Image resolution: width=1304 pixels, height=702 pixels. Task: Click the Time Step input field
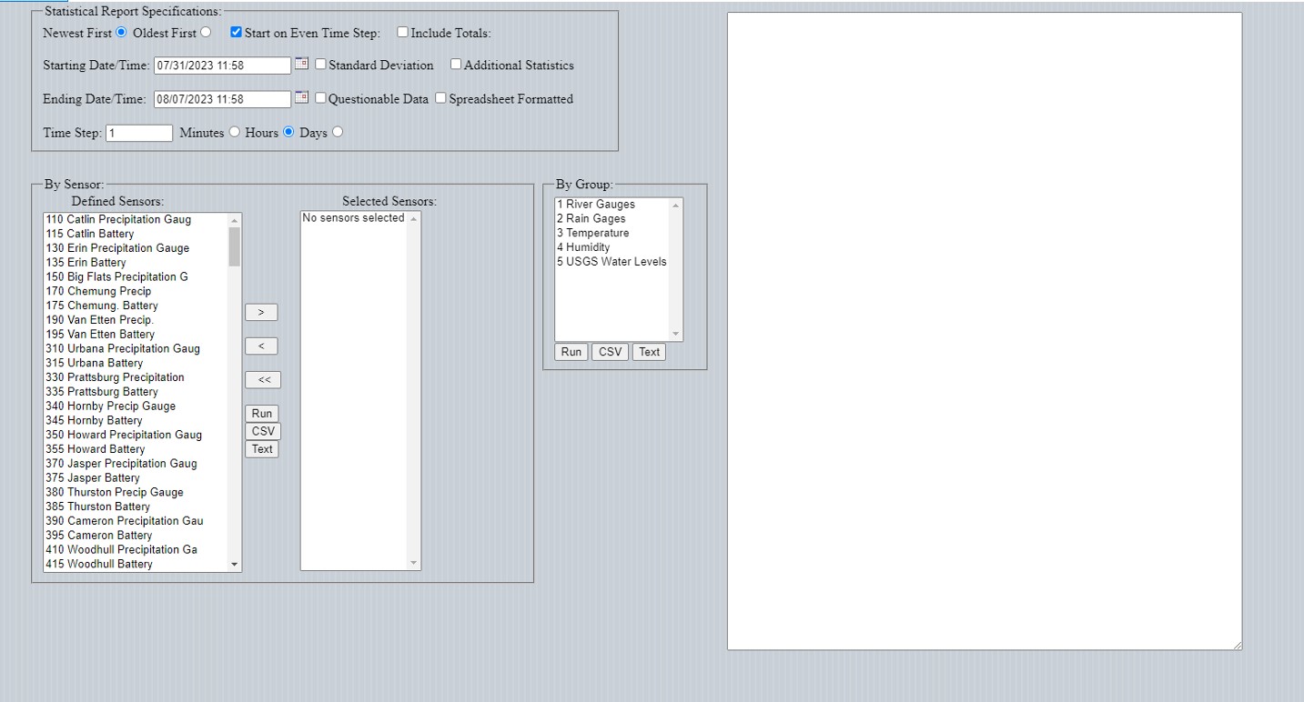tap(139, 133)
